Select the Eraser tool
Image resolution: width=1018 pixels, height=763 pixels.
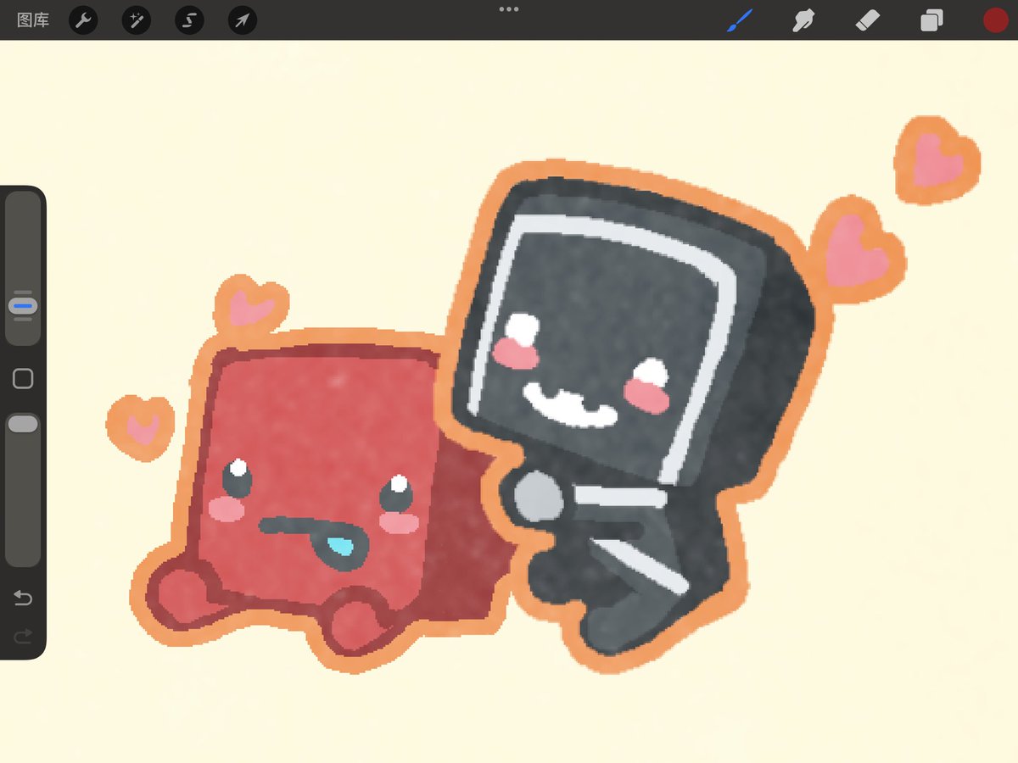(868, 20)
